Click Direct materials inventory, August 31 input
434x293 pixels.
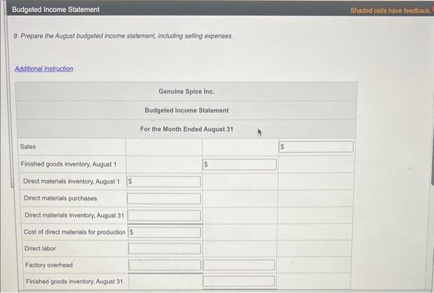164,216
